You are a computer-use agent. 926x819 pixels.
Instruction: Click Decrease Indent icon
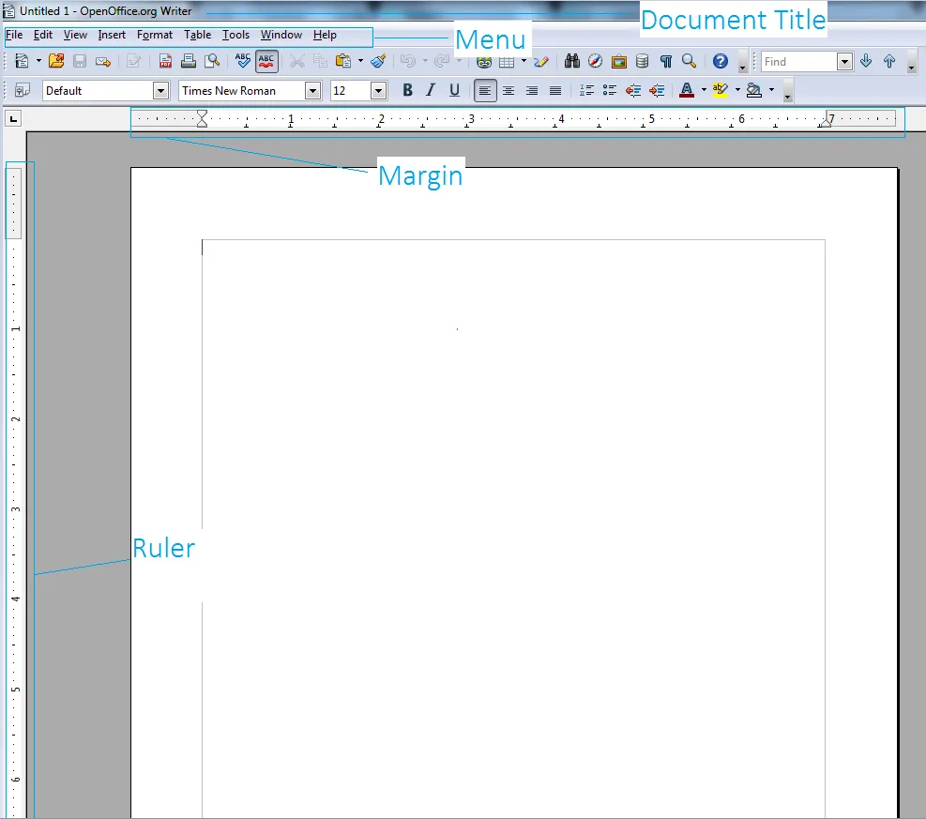coord(633,90)
